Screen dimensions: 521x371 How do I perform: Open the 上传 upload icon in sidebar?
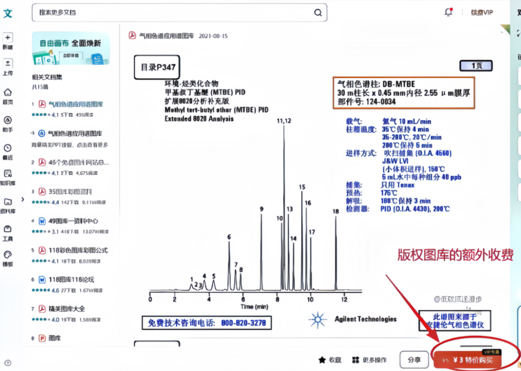click(x=8, y=64)
